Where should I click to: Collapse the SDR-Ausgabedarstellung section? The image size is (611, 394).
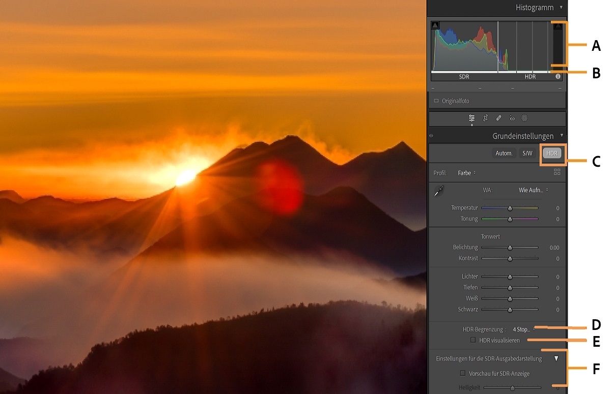557,358
